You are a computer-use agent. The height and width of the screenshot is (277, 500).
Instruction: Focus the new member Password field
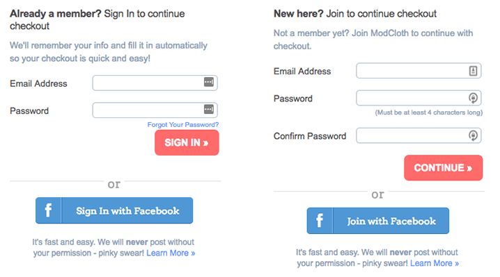[419, 98]
